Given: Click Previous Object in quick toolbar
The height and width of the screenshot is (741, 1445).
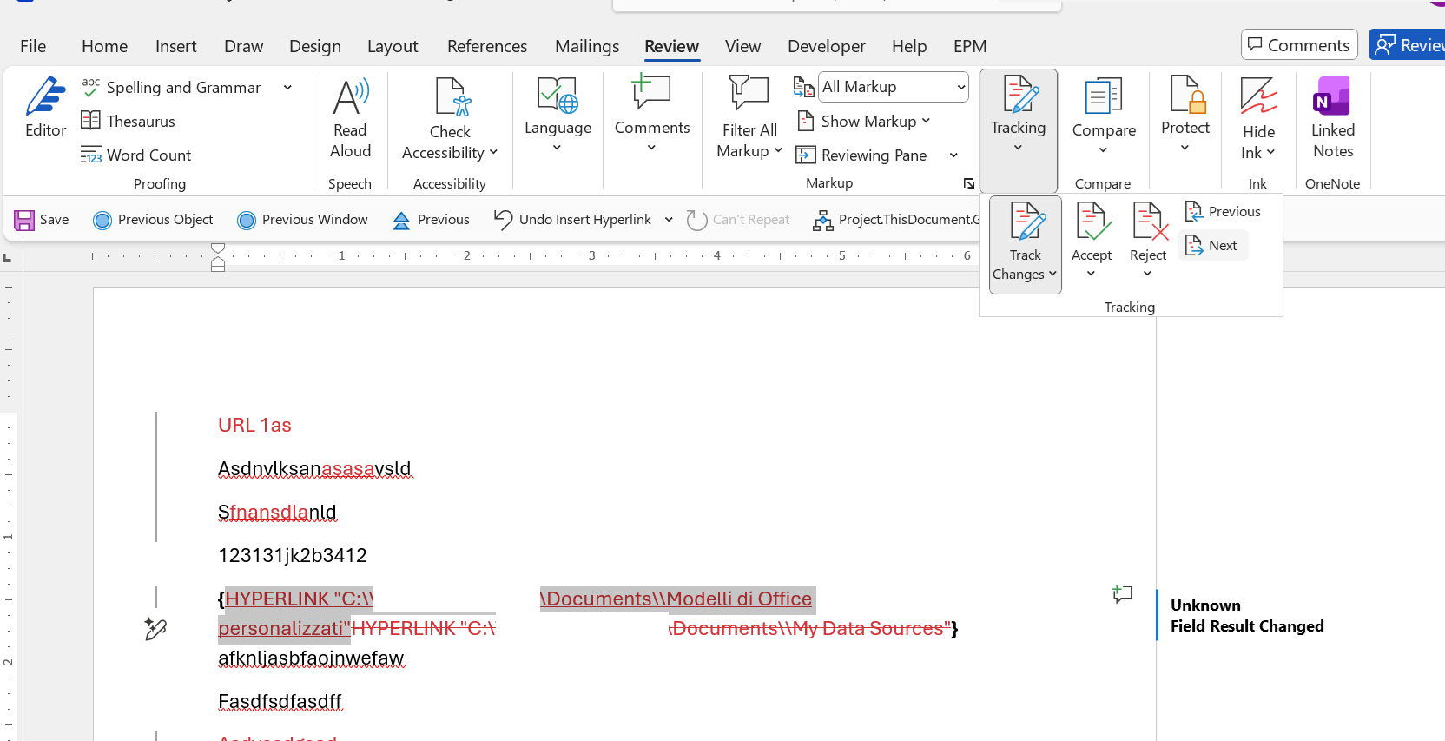Looking at the screenshot, I should 153,220.
